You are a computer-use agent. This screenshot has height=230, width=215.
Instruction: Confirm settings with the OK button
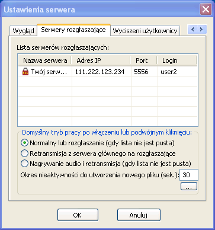(x=78, y=215)
